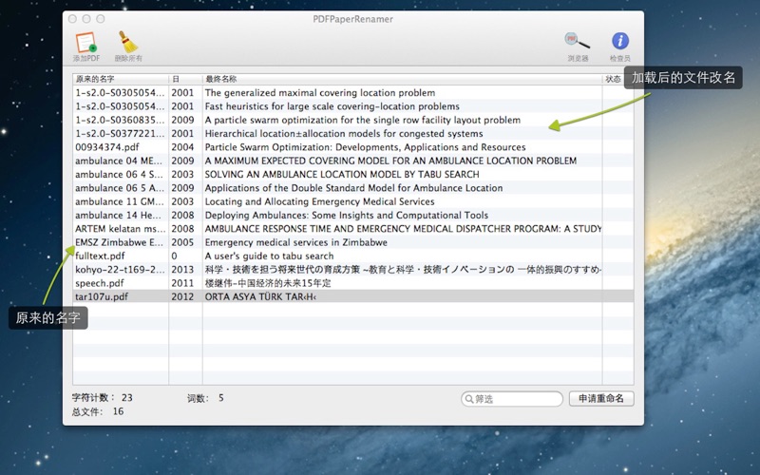Click the magnifier icon inside the filter field
Viewport: 760px width, 475px height.
pyautogui.click(x=469, y=399)
